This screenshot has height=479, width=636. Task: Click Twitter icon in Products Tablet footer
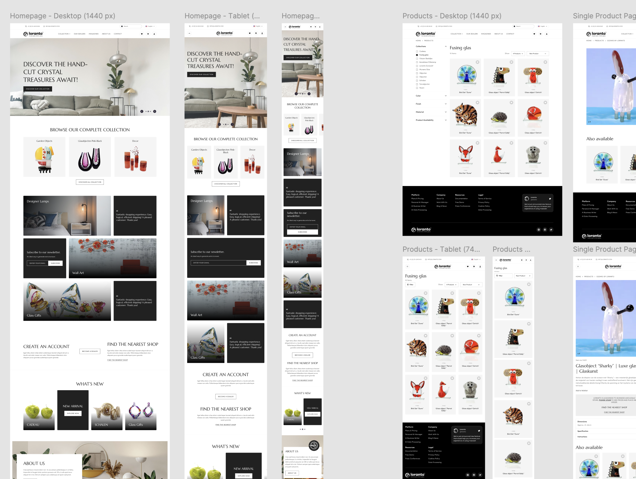(x=480, y=475)
